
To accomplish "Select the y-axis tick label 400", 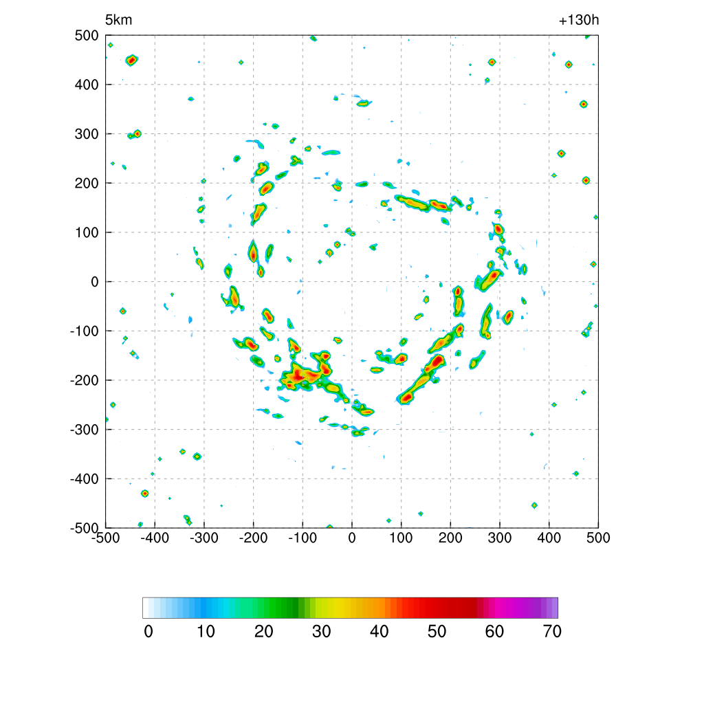I will [87, 85].
